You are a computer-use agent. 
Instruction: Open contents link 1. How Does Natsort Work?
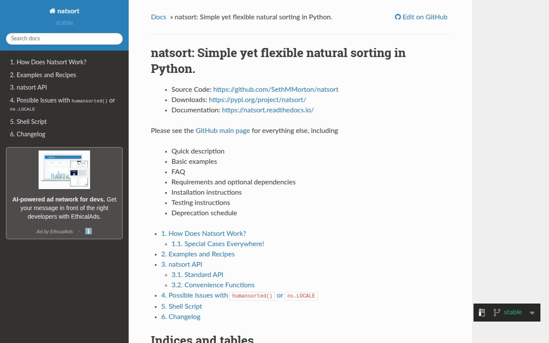click(204, 234)
